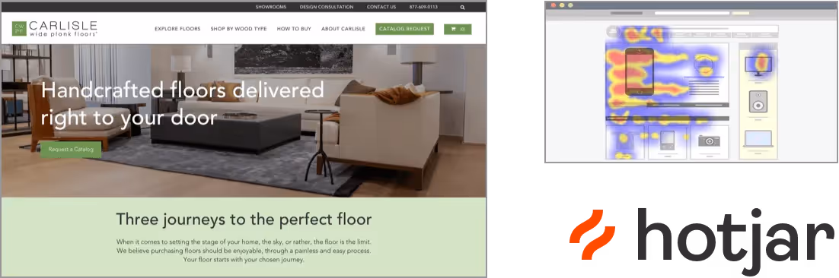The height and width of the screenshot is (278, 839).
Task: Select the 'Three journeys to the perfect floor' heading
Action: 244,219
